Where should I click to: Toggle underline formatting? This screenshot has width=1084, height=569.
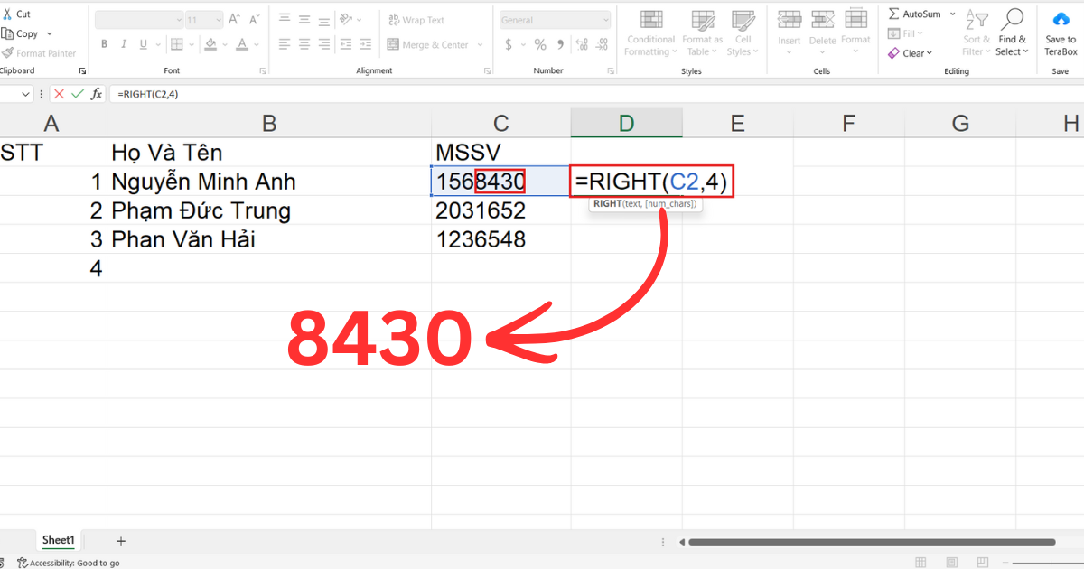point(144,43)
